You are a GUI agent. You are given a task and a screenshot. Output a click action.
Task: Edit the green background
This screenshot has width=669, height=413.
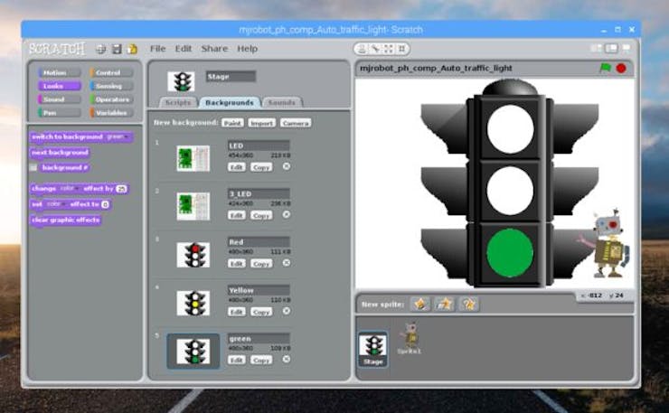coord(236,360)
